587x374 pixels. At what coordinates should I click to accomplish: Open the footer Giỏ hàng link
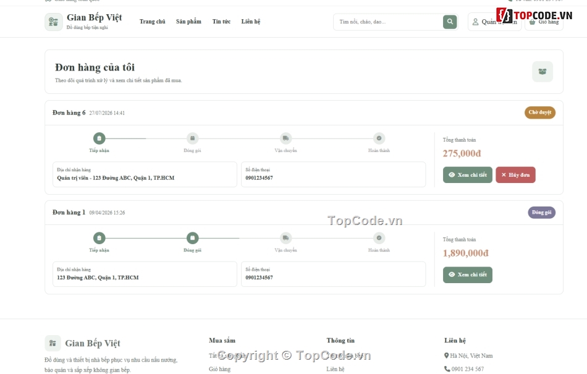220,369
